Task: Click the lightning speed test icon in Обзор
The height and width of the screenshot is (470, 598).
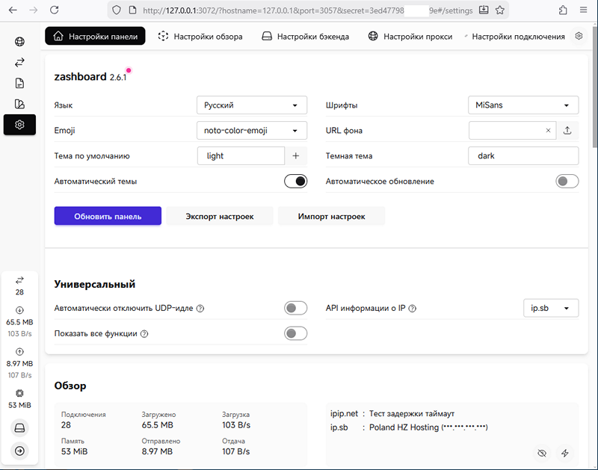Action: click(565, 453)
